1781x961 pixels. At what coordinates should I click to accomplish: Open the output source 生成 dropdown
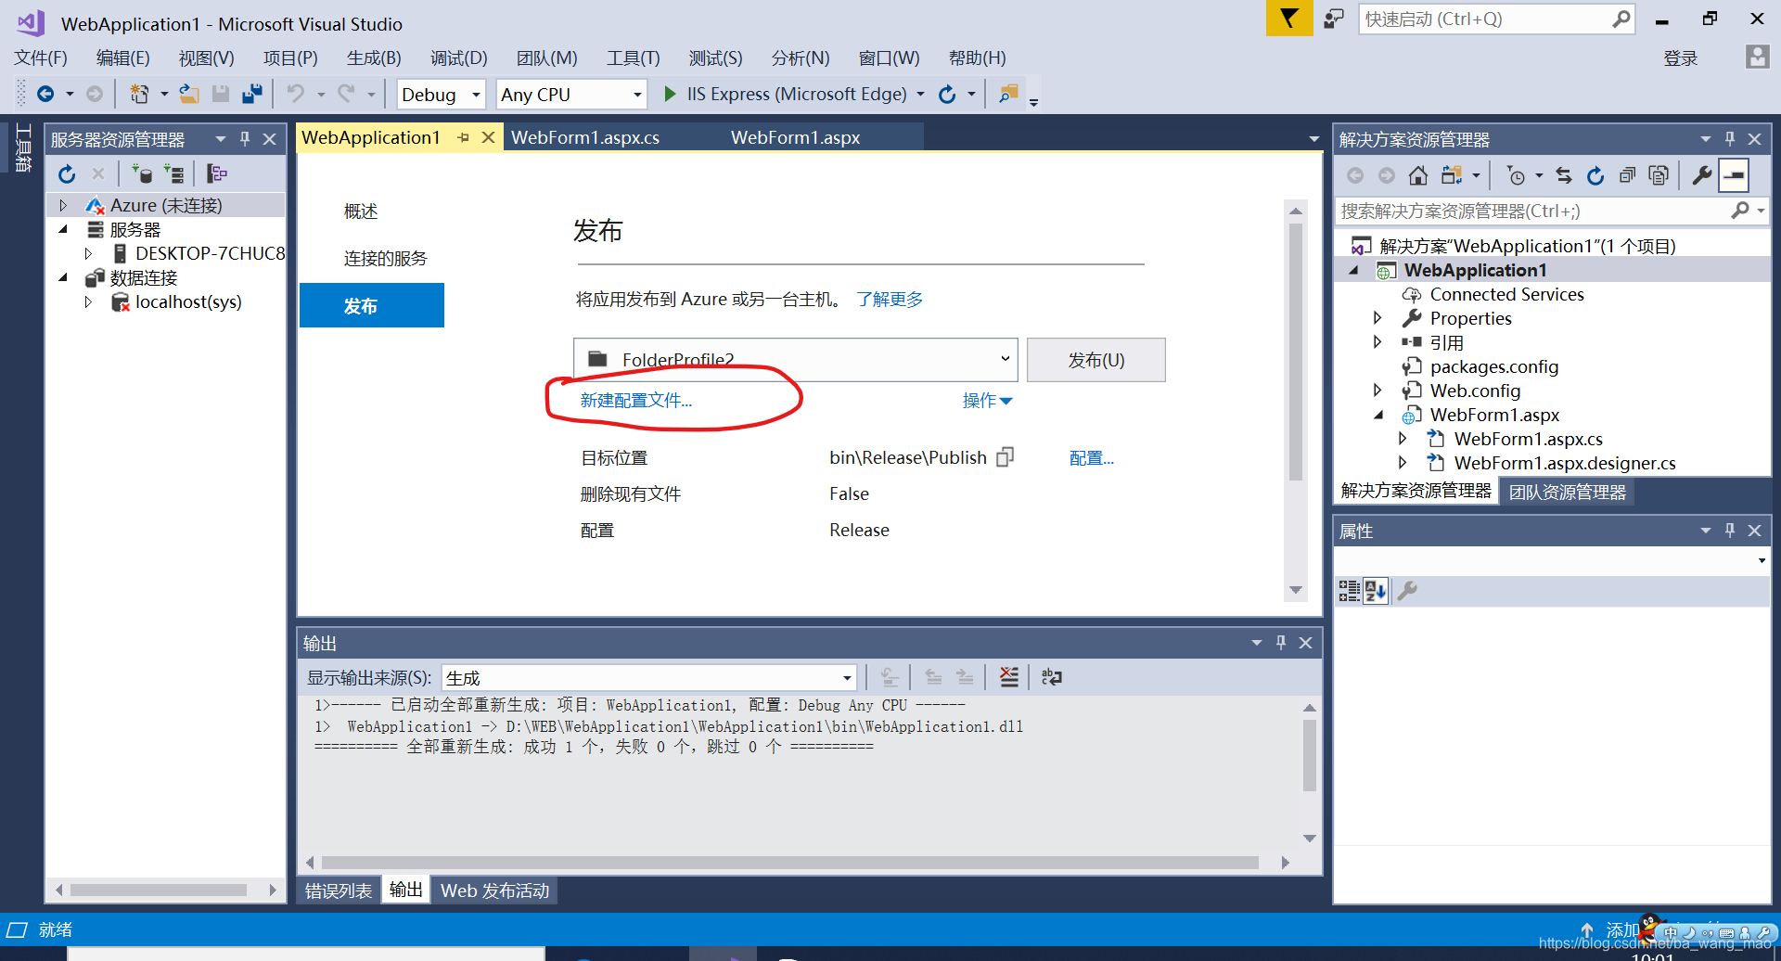648,677
